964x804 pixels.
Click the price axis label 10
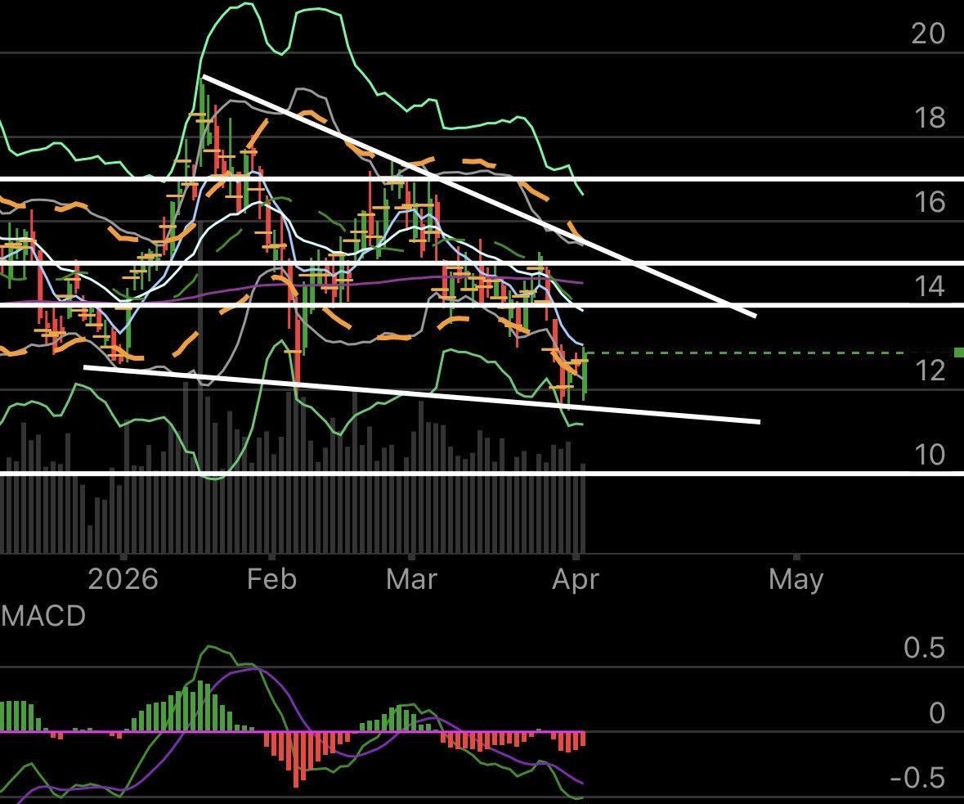[x=929, y=455]
